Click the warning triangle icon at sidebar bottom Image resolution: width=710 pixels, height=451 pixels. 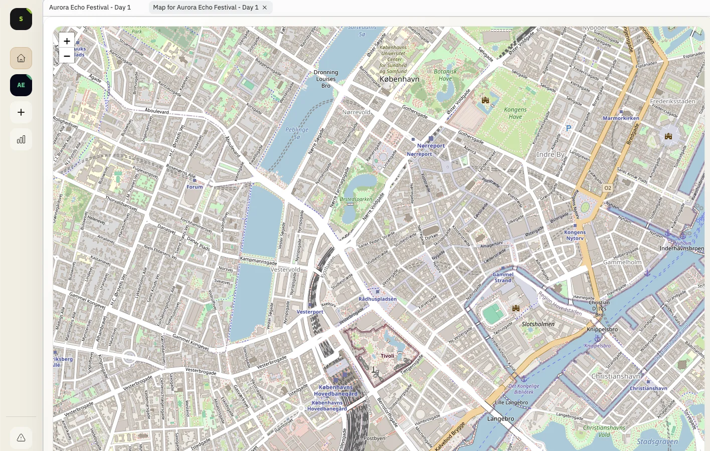[21, 437]
